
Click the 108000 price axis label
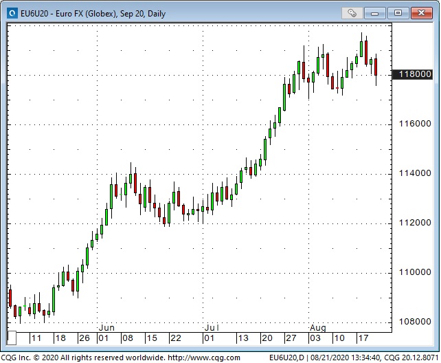[415, 322]
